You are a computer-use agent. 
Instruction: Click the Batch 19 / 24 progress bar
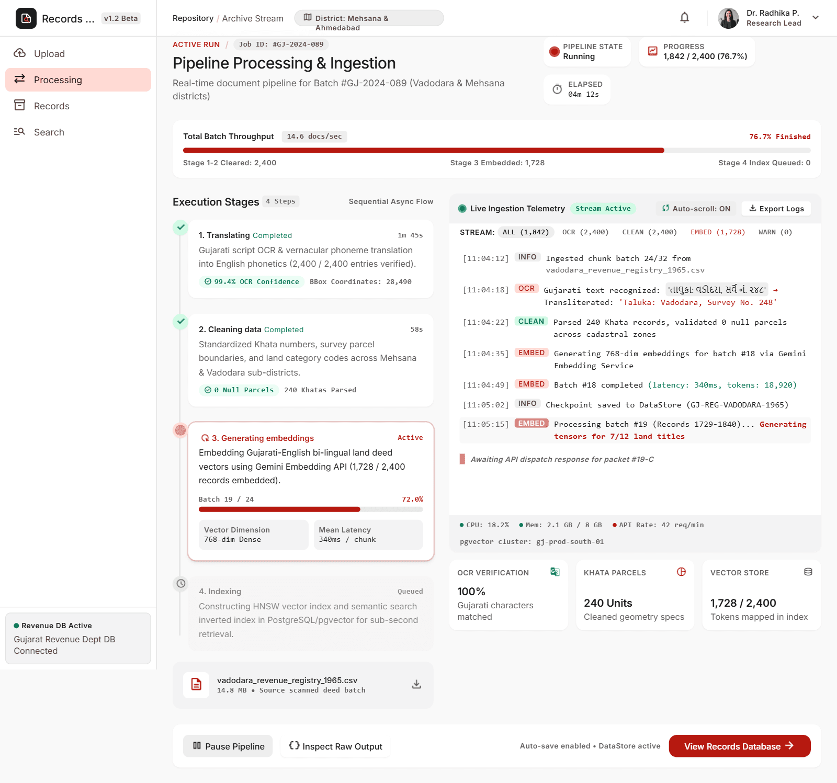click(311, 509)
